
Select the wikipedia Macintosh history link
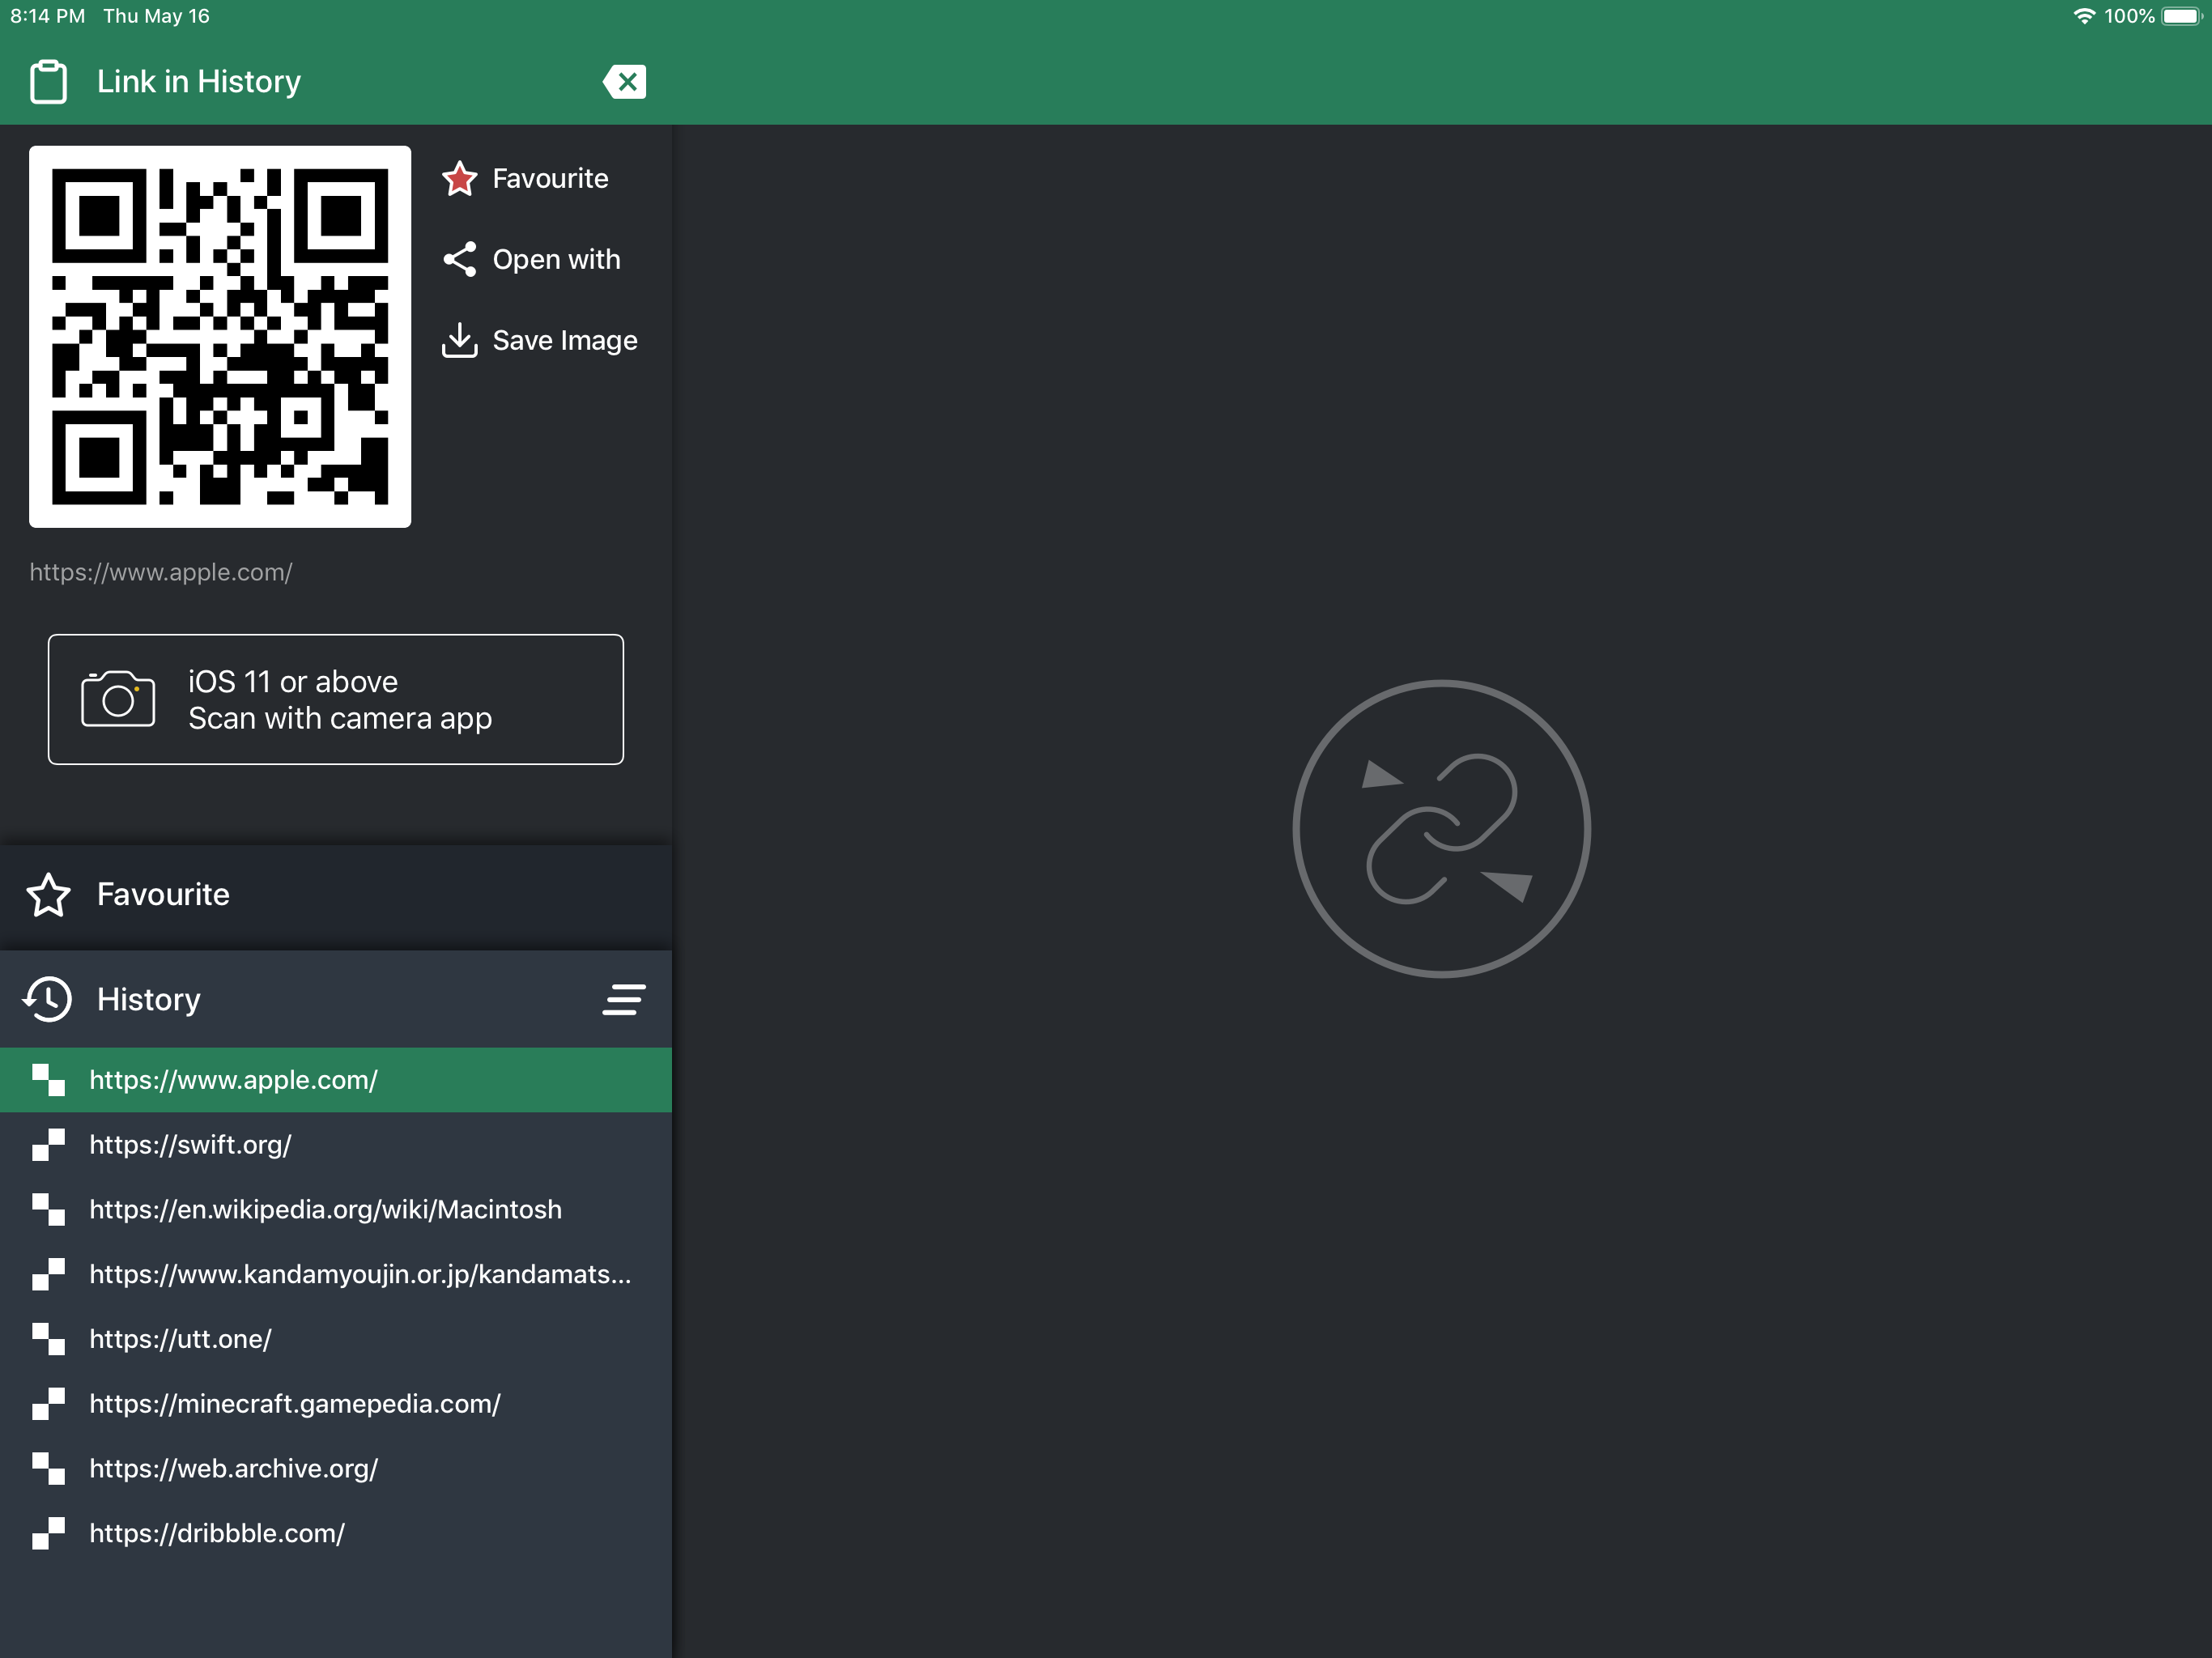coord(336,1210)
